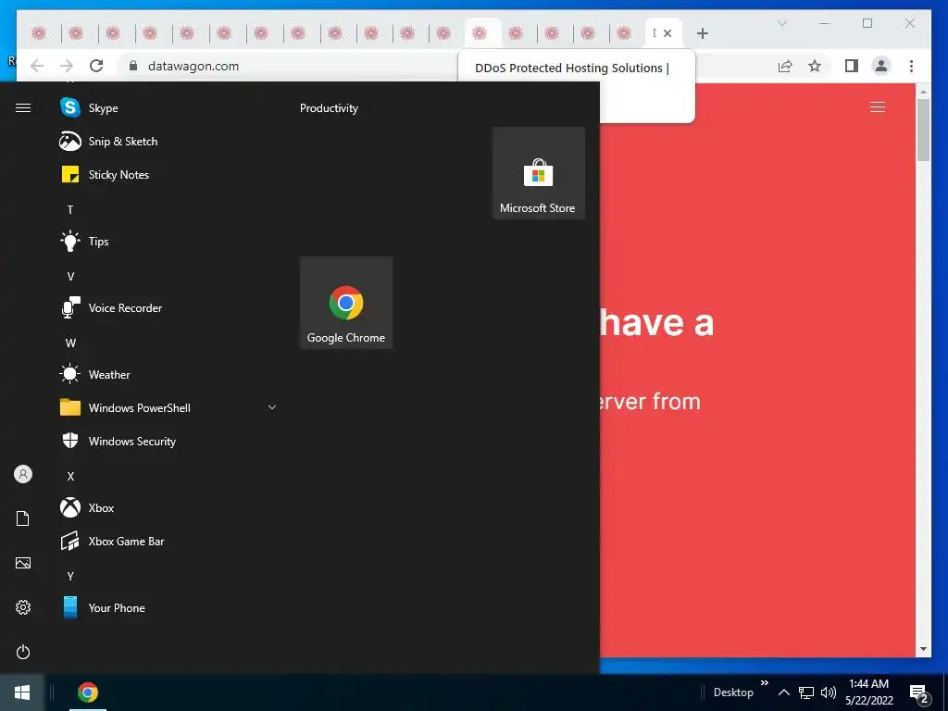
Task: Open Chrome profile avatar
Action: point(881,66)
